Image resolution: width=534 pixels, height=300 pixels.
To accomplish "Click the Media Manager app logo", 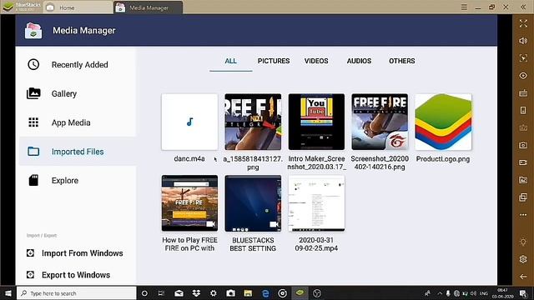I will tap(33, 30).
